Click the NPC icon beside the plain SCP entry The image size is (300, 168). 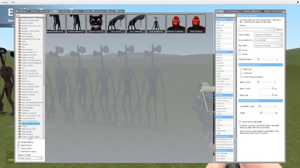point(20,68)
